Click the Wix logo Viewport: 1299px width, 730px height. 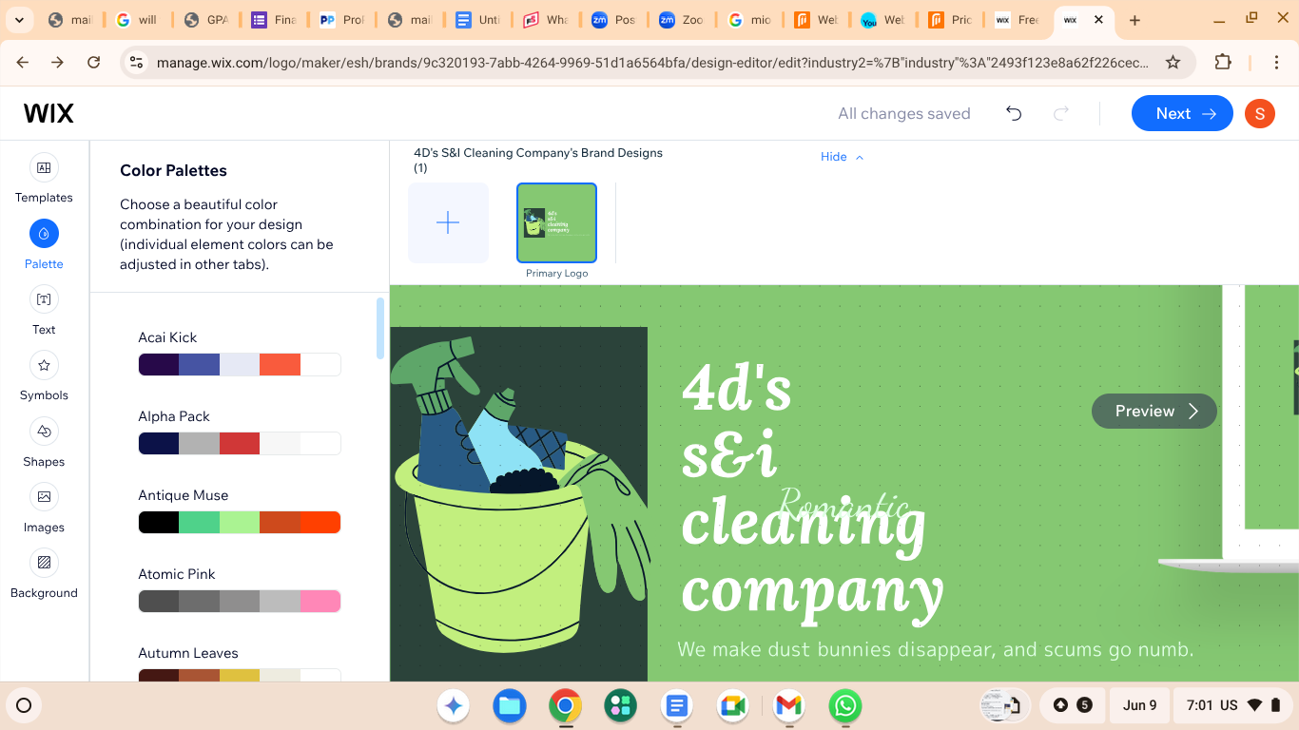48,114
